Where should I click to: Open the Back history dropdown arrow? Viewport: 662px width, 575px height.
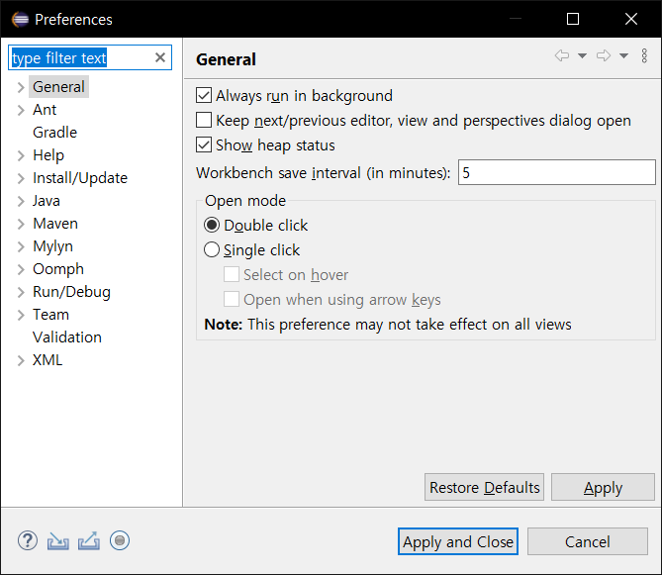click(582, 55)
